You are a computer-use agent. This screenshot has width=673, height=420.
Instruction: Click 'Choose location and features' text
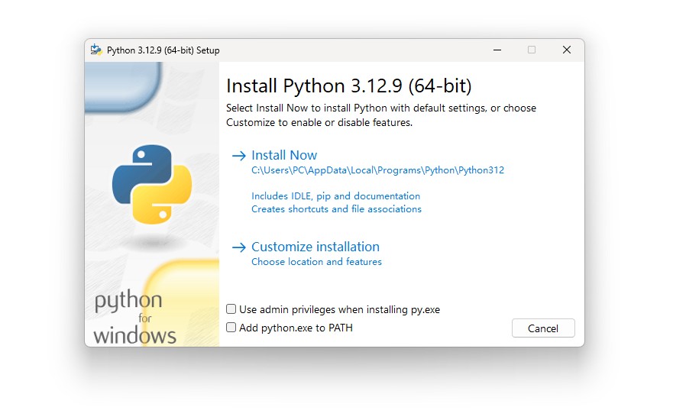click(x=316, y=262)
